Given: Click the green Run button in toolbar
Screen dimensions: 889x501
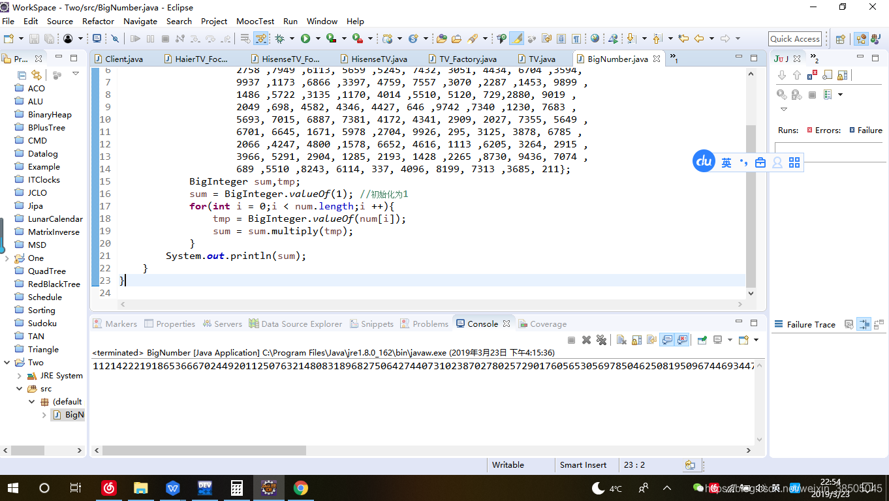Looking at the screenshot, I should coord(305,38).
